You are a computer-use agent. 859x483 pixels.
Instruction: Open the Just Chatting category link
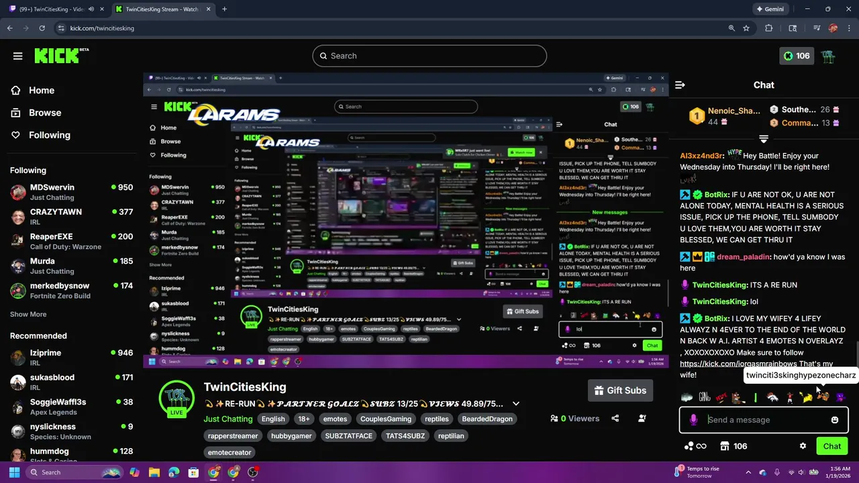[228, 419]
